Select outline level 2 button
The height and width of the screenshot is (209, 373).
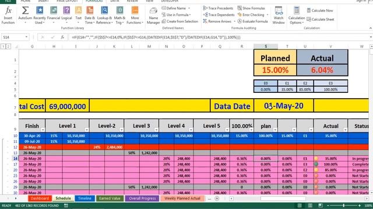click(x=8, y=46)
